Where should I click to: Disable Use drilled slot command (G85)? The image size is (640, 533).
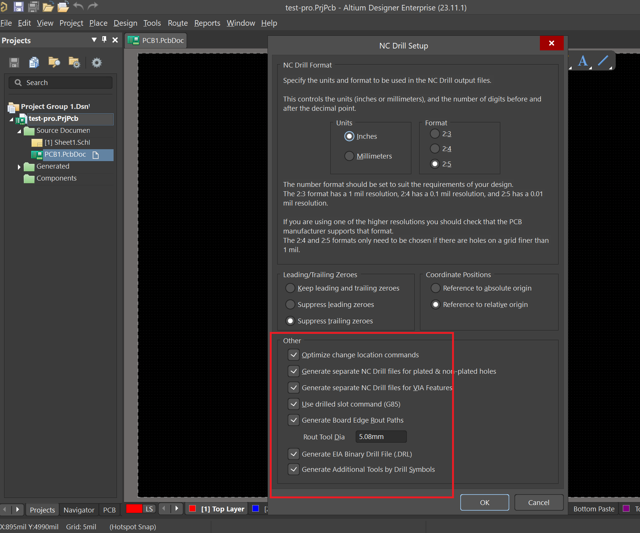coord(294,404)
